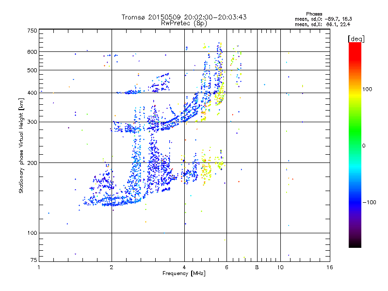The height and width of the screenshot is (291, 388).
Task: Click the x-axis tick label "2"
Action: coord(112,267)
